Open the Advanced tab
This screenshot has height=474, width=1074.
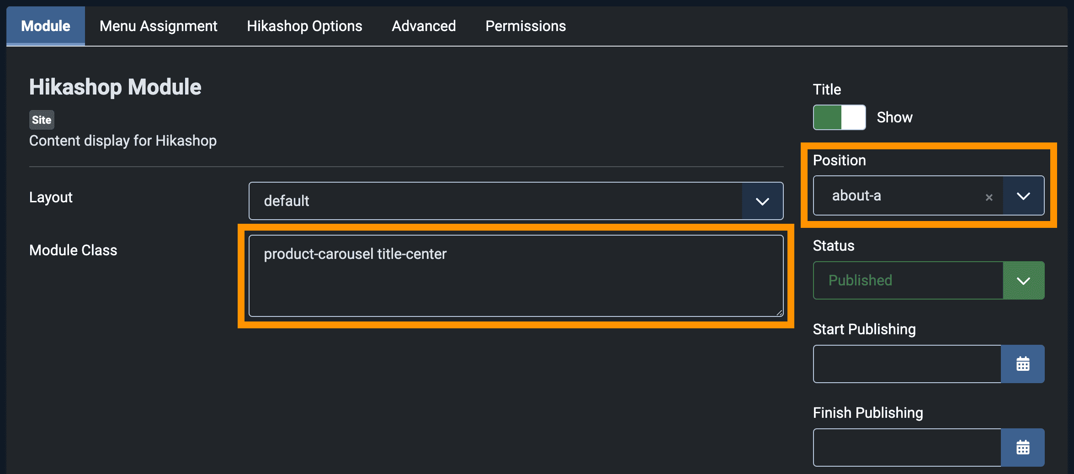point(424,26)
